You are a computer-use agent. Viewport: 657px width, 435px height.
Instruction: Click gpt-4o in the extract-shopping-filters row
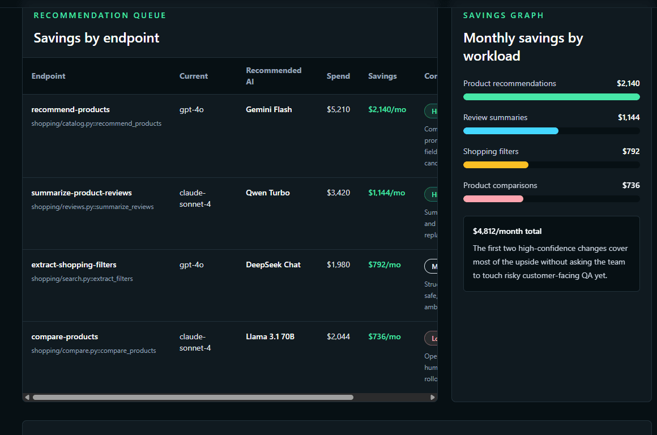click(191, 265)
